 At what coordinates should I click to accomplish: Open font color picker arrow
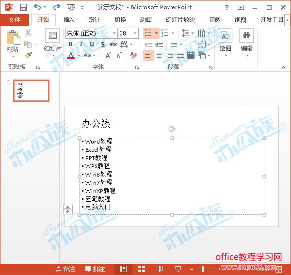pos(79,55)
